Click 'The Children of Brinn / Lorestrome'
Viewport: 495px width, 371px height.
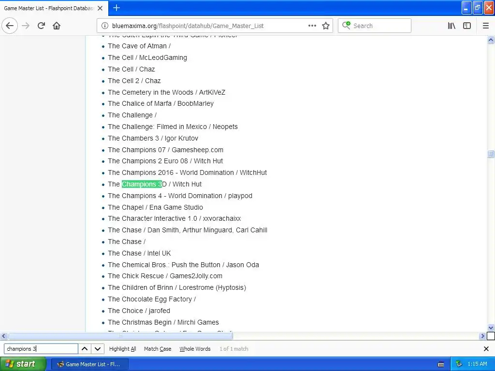click(x=177, y=288)
